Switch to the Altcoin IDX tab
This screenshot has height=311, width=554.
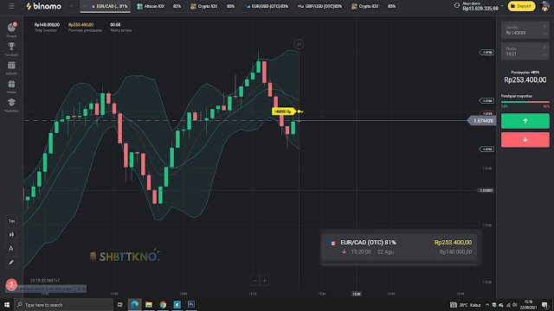158,6
